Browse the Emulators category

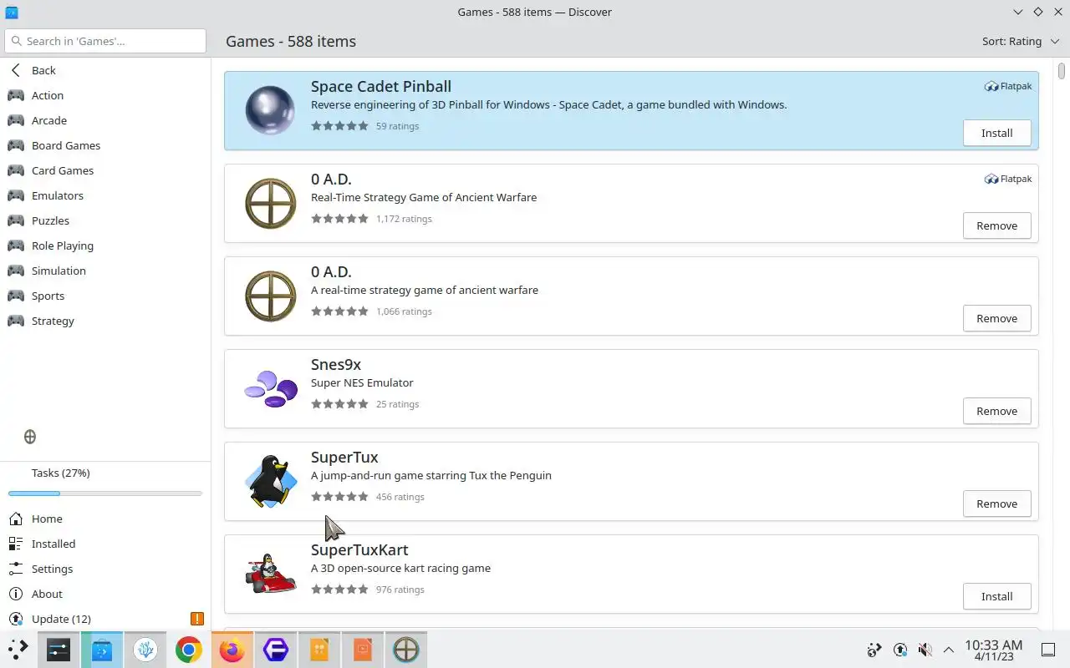tap(105, 195)
